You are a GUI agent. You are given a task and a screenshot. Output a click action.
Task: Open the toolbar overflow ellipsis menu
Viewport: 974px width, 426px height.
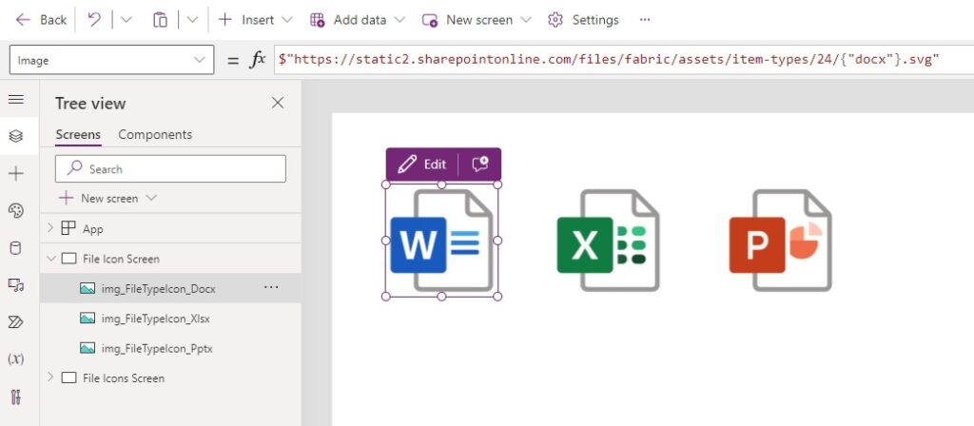click(x=645, y=20)
